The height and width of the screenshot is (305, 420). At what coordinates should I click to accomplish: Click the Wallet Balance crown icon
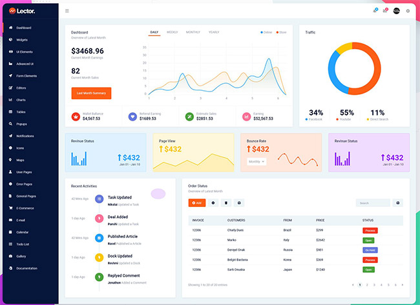tap(76, 116)
